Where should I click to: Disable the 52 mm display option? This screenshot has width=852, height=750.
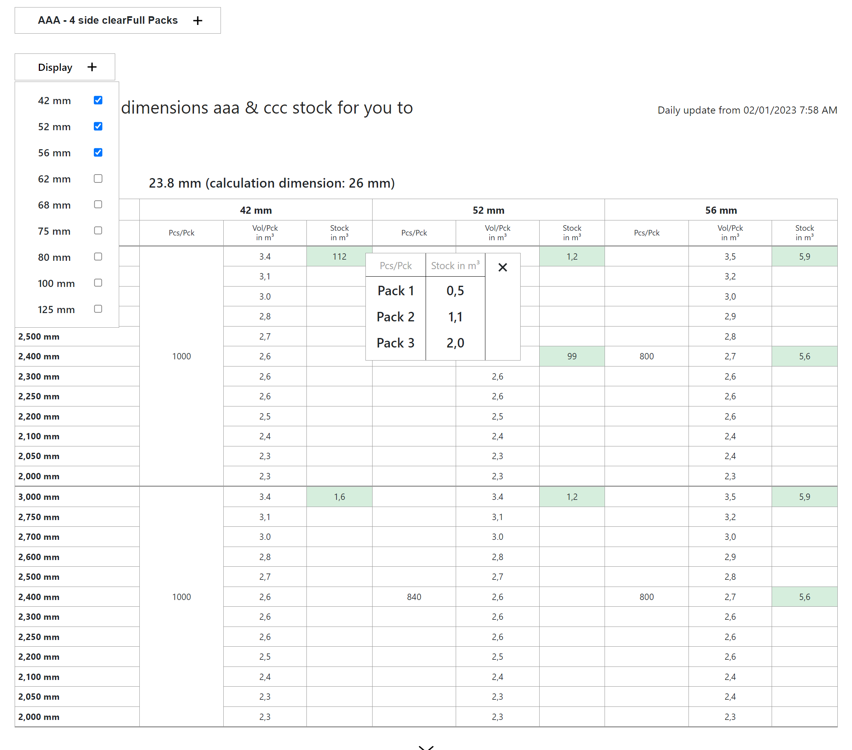click(x=98, y=126)
